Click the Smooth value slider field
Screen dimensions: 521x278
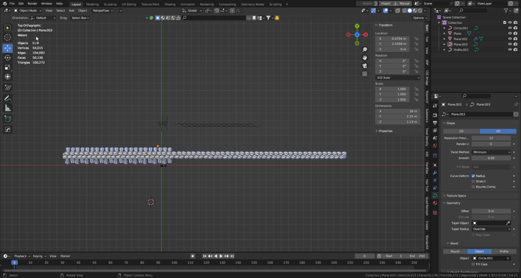point(491,158)
